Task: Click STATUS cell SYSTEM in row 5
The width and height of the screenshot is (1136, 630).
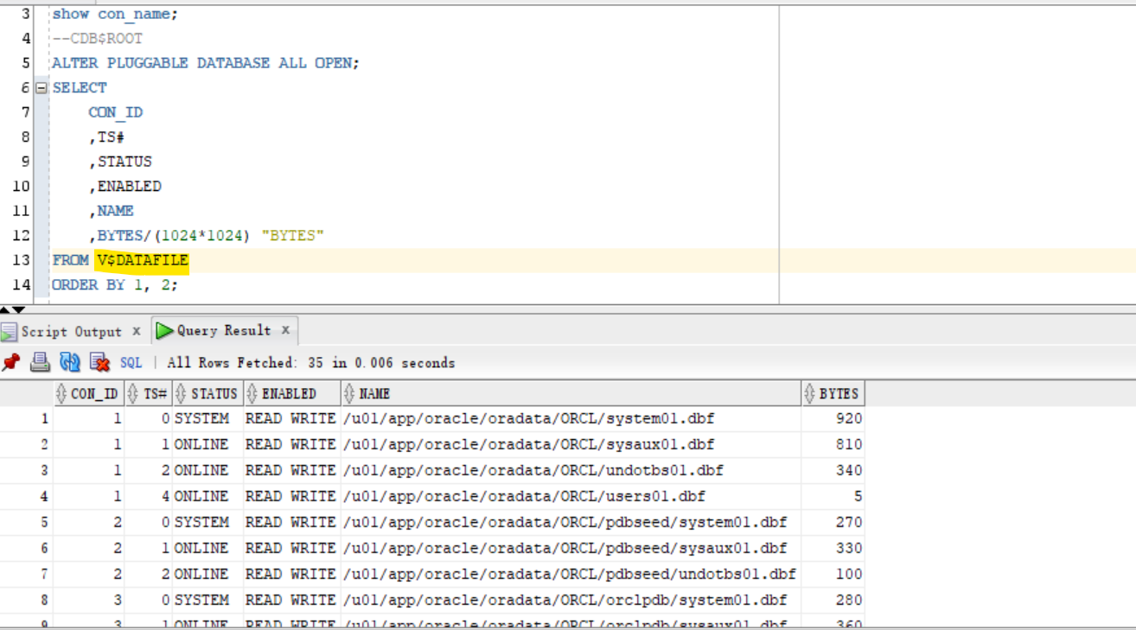Action: 207,522
